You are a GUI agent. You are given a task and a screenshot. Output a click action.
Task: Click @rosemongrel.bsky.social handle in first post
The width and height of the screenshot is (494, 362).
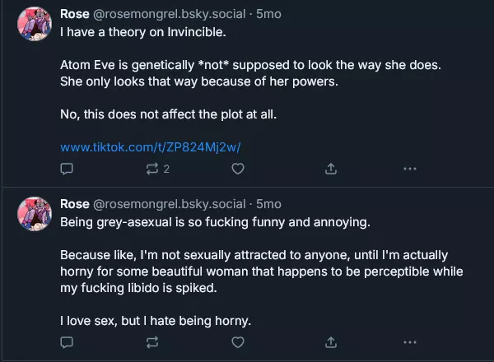point(169,14)
